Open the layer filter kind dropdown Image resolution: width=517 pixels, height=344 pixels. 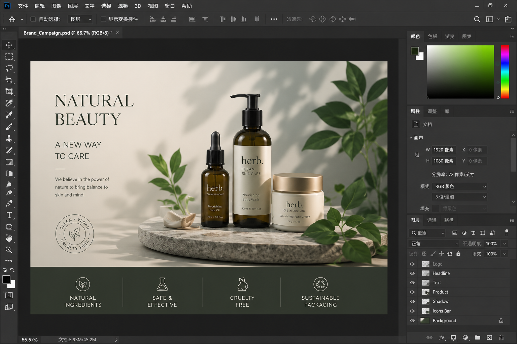(427, 233)
